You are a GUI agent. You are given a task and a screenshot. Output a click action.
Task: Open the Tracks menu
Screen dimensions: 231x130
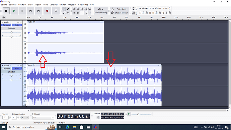46,5
